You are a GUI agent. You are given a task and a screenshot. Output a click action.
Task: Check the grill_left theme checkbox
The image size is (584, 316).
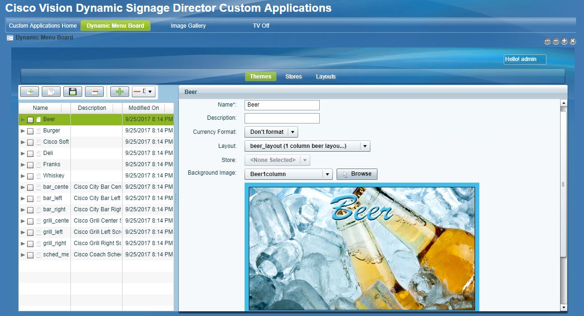30,232
